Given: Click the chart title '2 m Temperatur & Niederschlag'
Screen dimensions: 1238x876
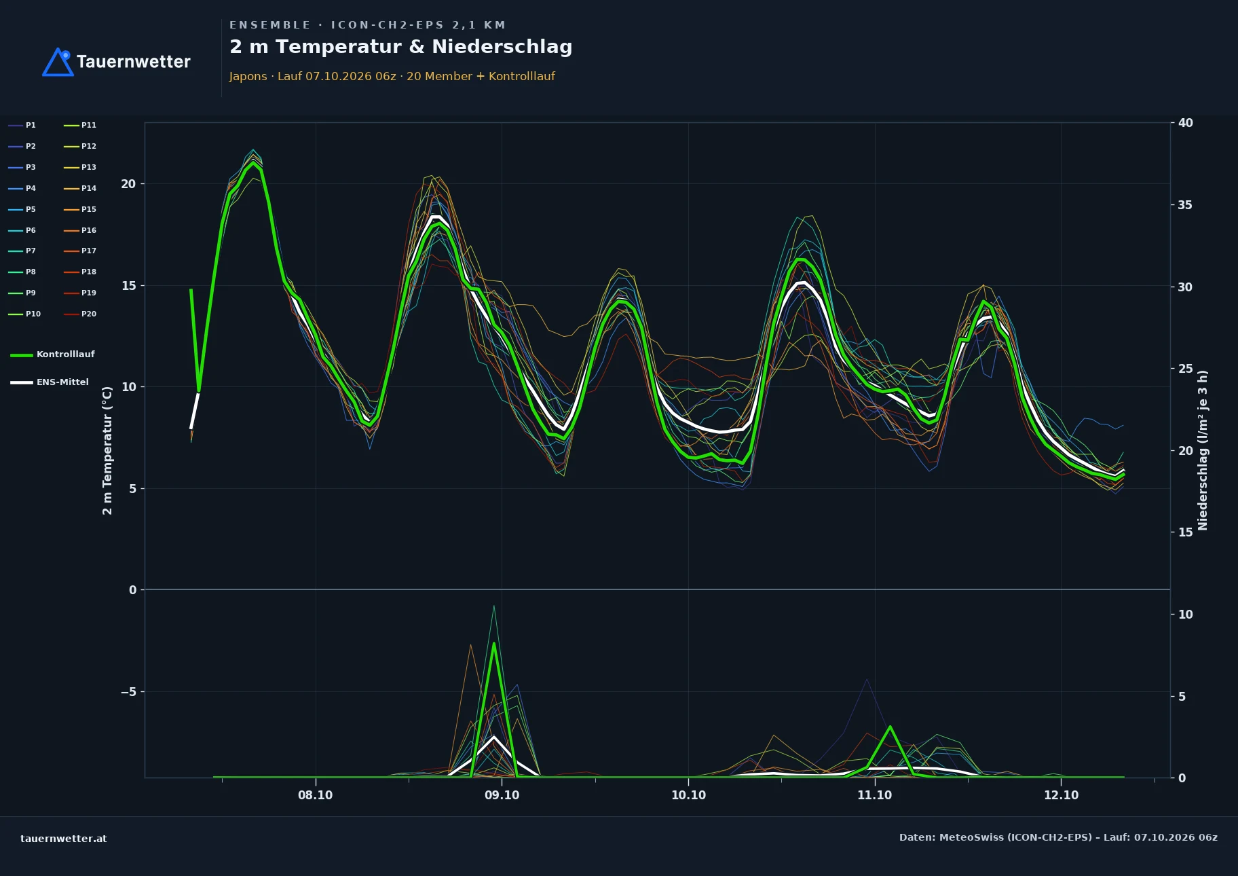Looking at the screenshot, I should (x=400, y=47).
